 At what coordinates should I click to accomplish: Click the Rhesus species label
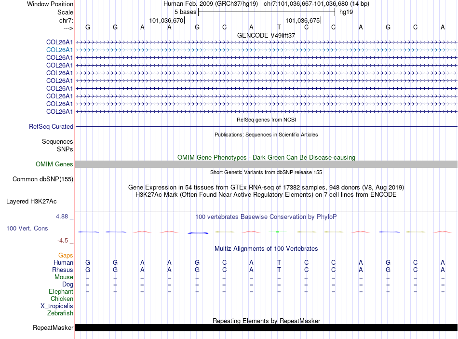pyautogui.click(x=63, y=270)
